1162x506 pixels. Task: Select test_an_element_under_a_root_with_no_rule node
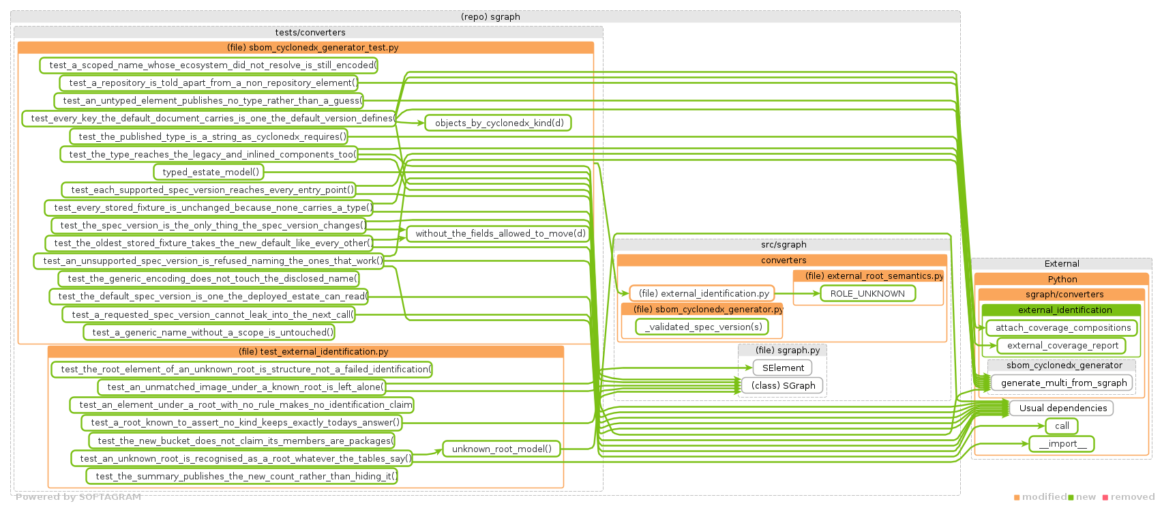[241, 404]
